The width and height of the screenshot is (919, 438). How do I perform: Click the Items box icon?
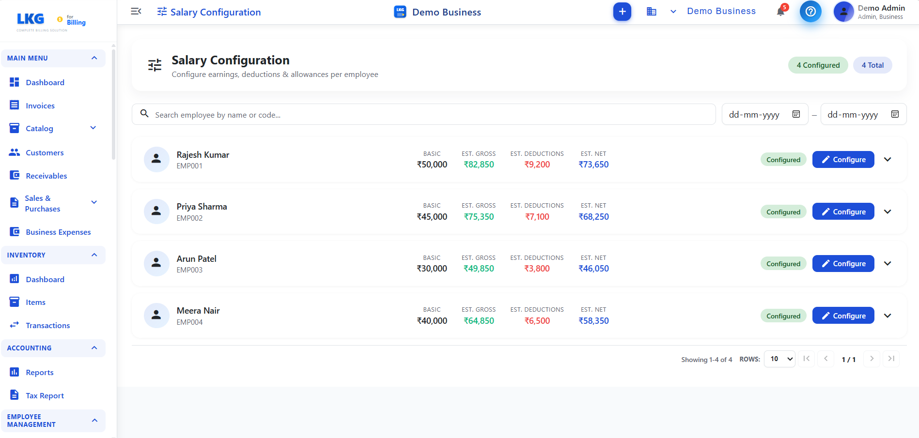click(x=15, y=302)
